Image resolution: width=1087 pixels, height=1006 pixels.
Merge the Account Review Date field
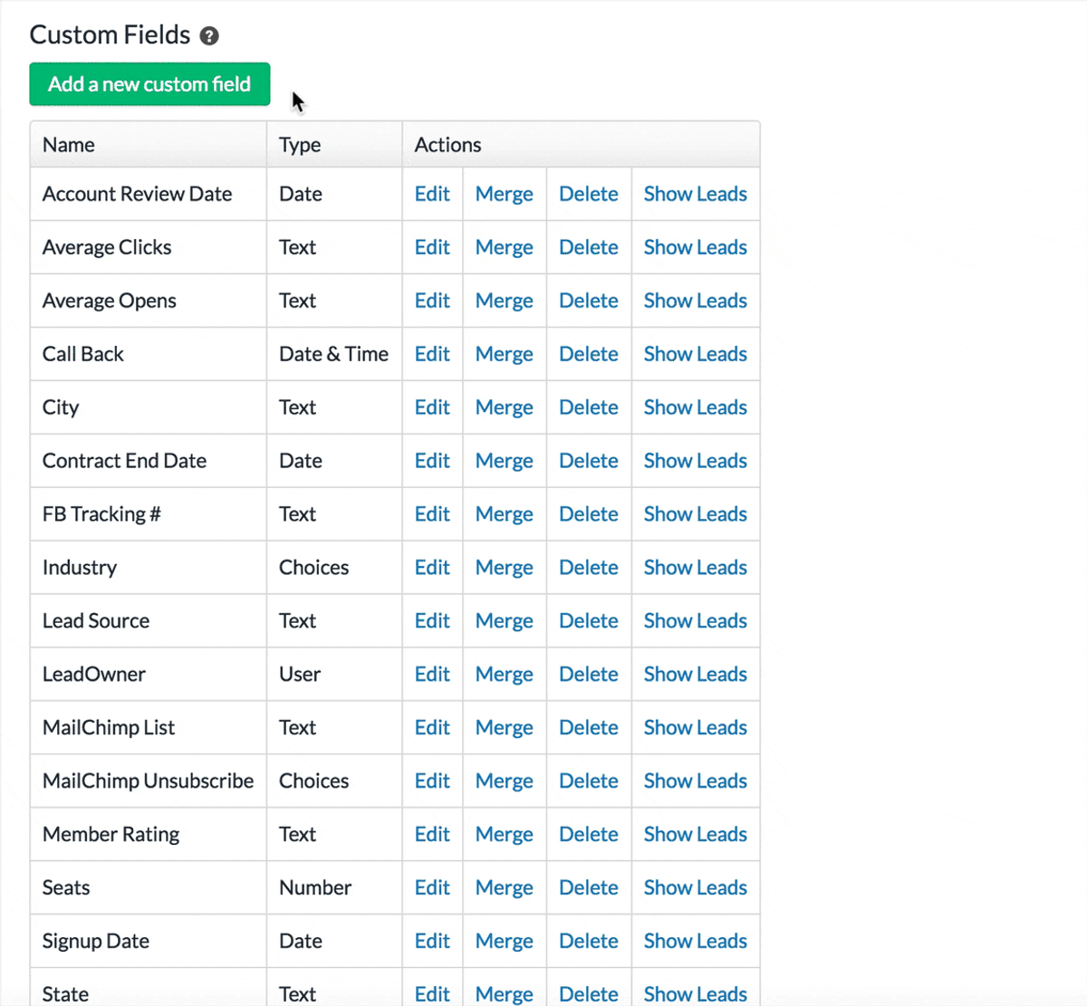(505, 194)
